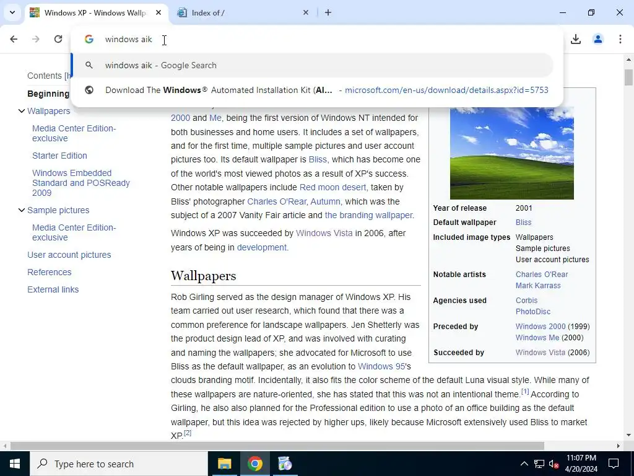Jump to External links section
This screenshot has width=634, height=476.
tap(53, 289)
